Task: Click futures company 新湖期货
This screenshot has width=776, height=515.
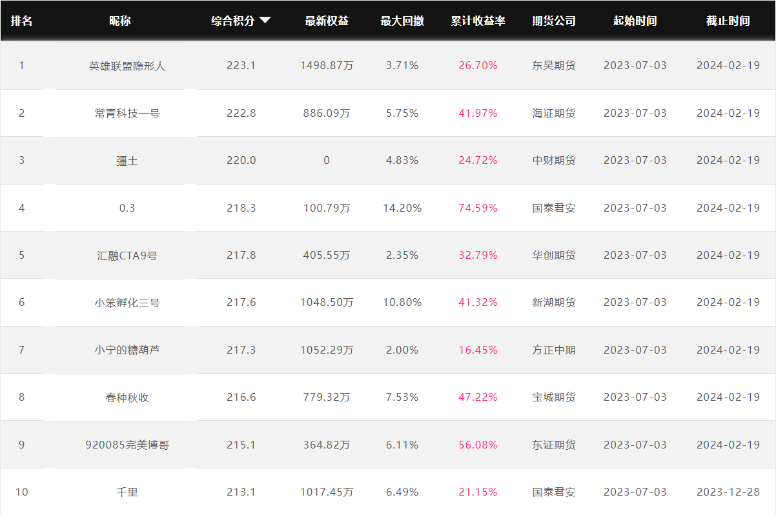Action: (554, 302)
